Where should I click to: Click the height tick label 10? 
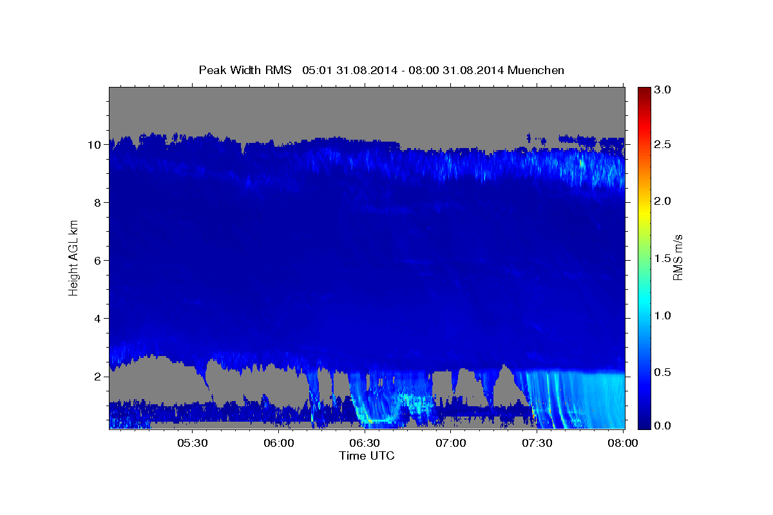click(96, 145)
